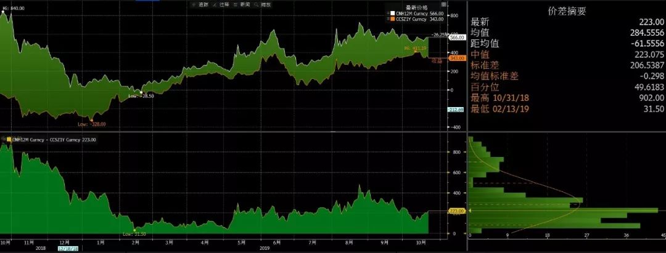Click the 2018 year label on time axis
Screen dimensions: 666x253
tap(41, 248)
